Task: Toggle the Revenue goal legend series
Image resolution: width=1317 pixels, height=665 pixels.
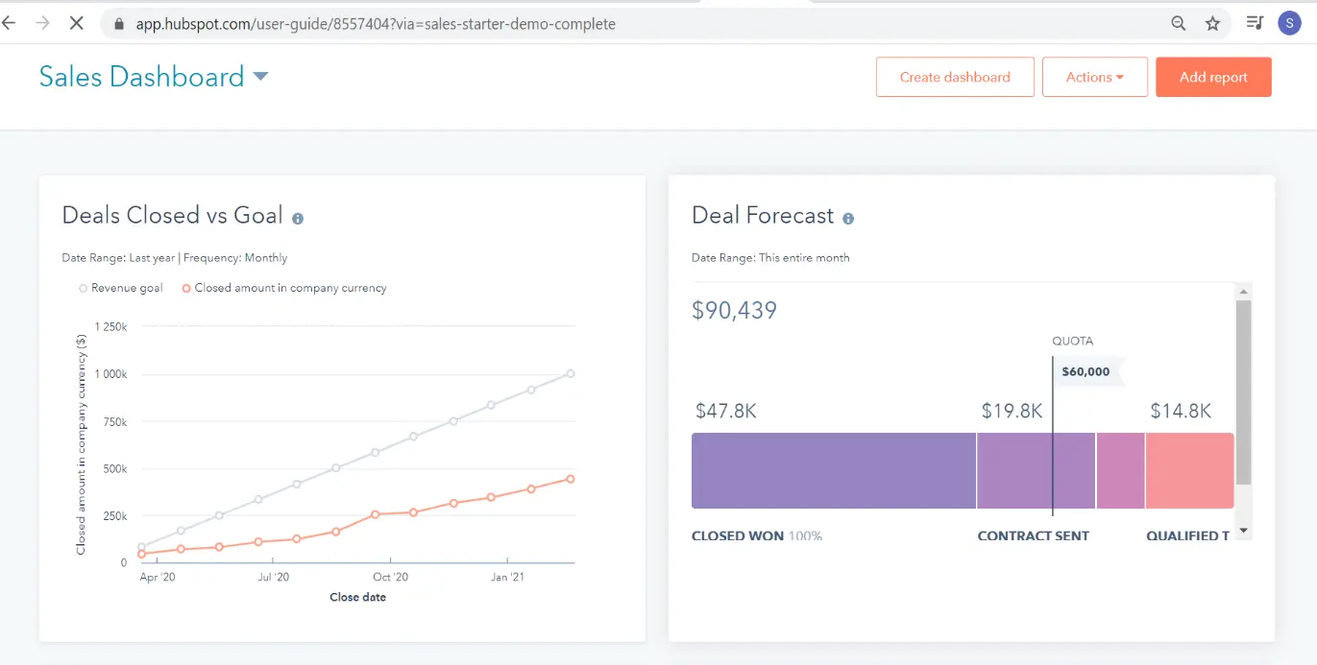Action: click(119, 287)
